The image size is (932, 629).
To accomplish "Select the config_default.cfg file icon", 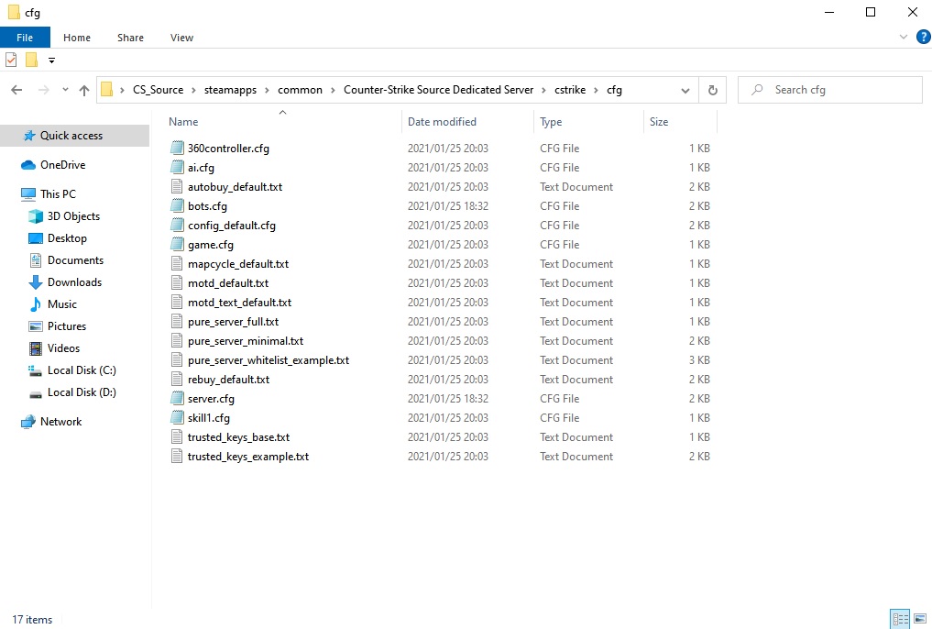I will pyautogui.click(x=177, y=226).
